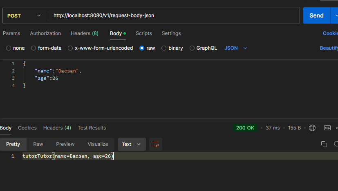Image resolution: width=338 pixels, height=191 pixels.
Task: Click the "age":26 line in editor
Action: pyautogui.click(x=47, y=78)
